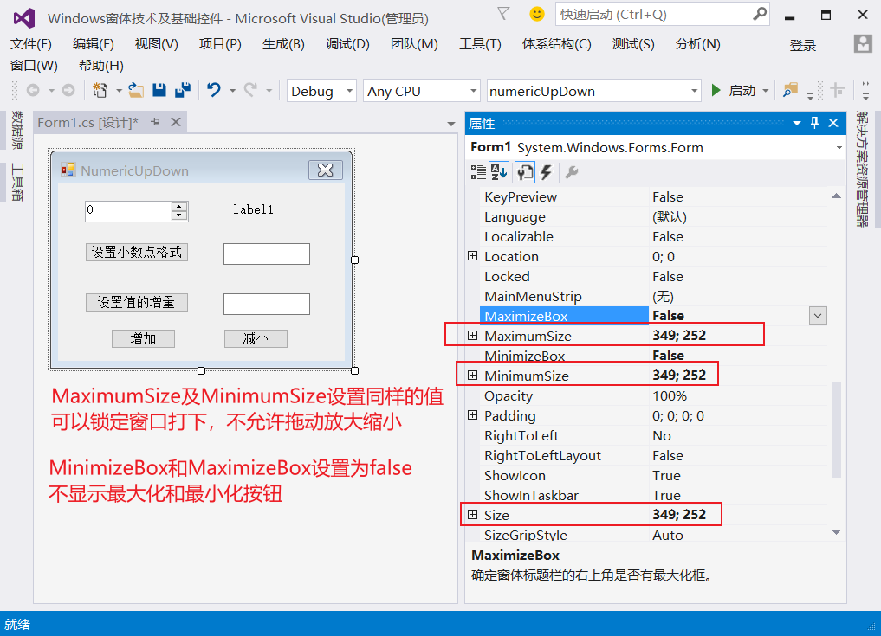Save the current file with the disk icon
Screen dimensions: 881x636
pyautogui.click(x=159, y=90)
